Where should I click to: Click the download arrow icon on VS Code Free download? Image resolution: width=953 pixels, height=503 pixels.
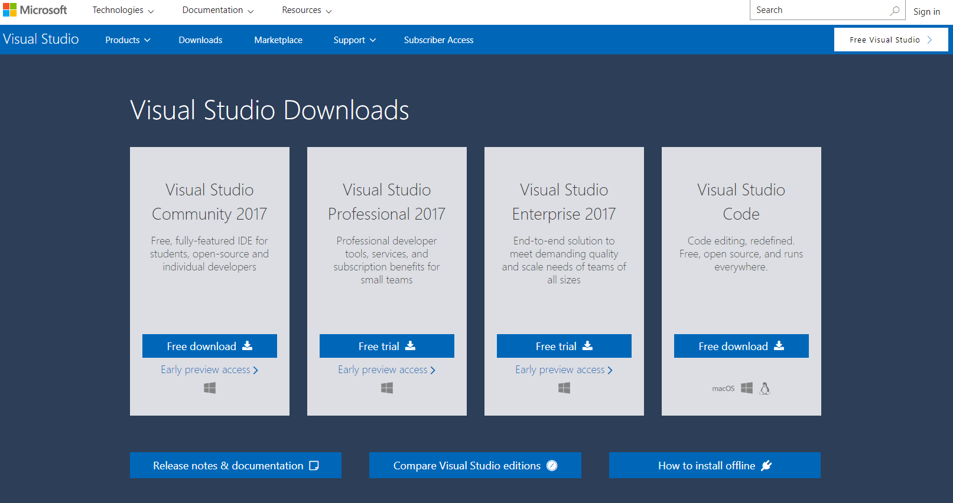click(x=779, y=346)
